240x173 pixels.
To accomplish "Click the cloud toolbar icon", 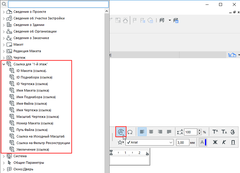I will 150,21.
